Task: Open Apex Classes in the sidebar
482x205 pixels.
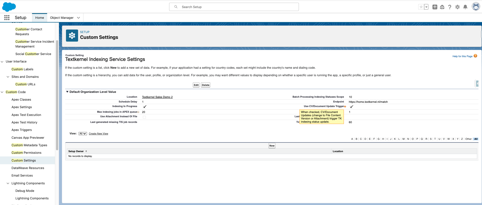Action: tap(21, 100)
